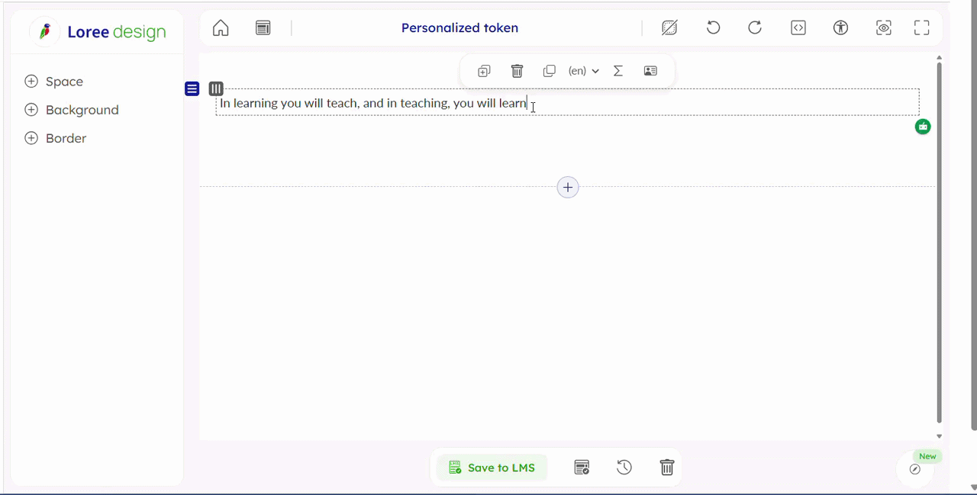Toggle the hide outlines icon
This screenshot has height=495, width=977.
click(669, 28)
